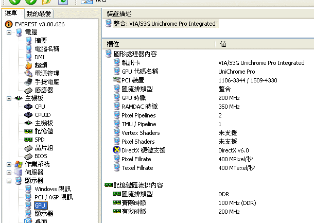Click the flame icon for 超頻
Viewport: 314px width, 223px height.
tap(29, 65)
